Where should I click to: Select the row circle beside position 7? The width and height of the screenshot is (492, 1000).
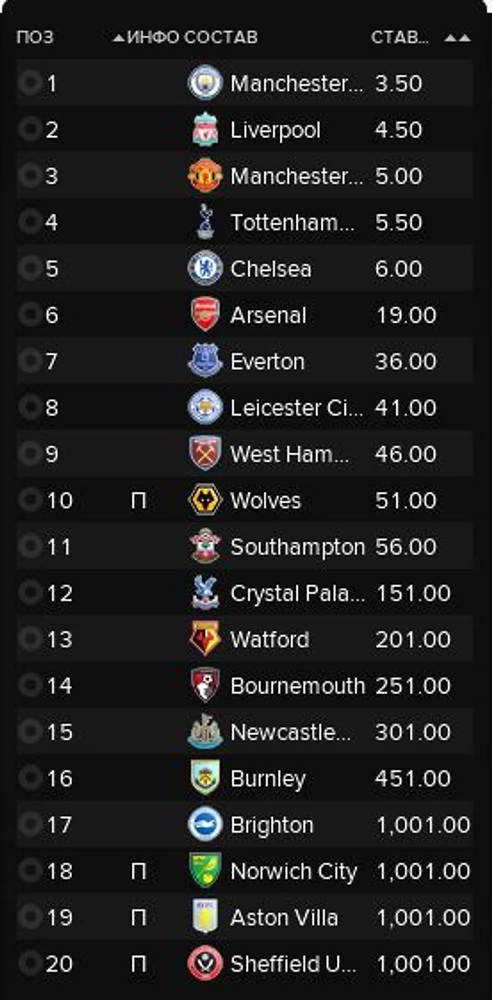point(29,361)
